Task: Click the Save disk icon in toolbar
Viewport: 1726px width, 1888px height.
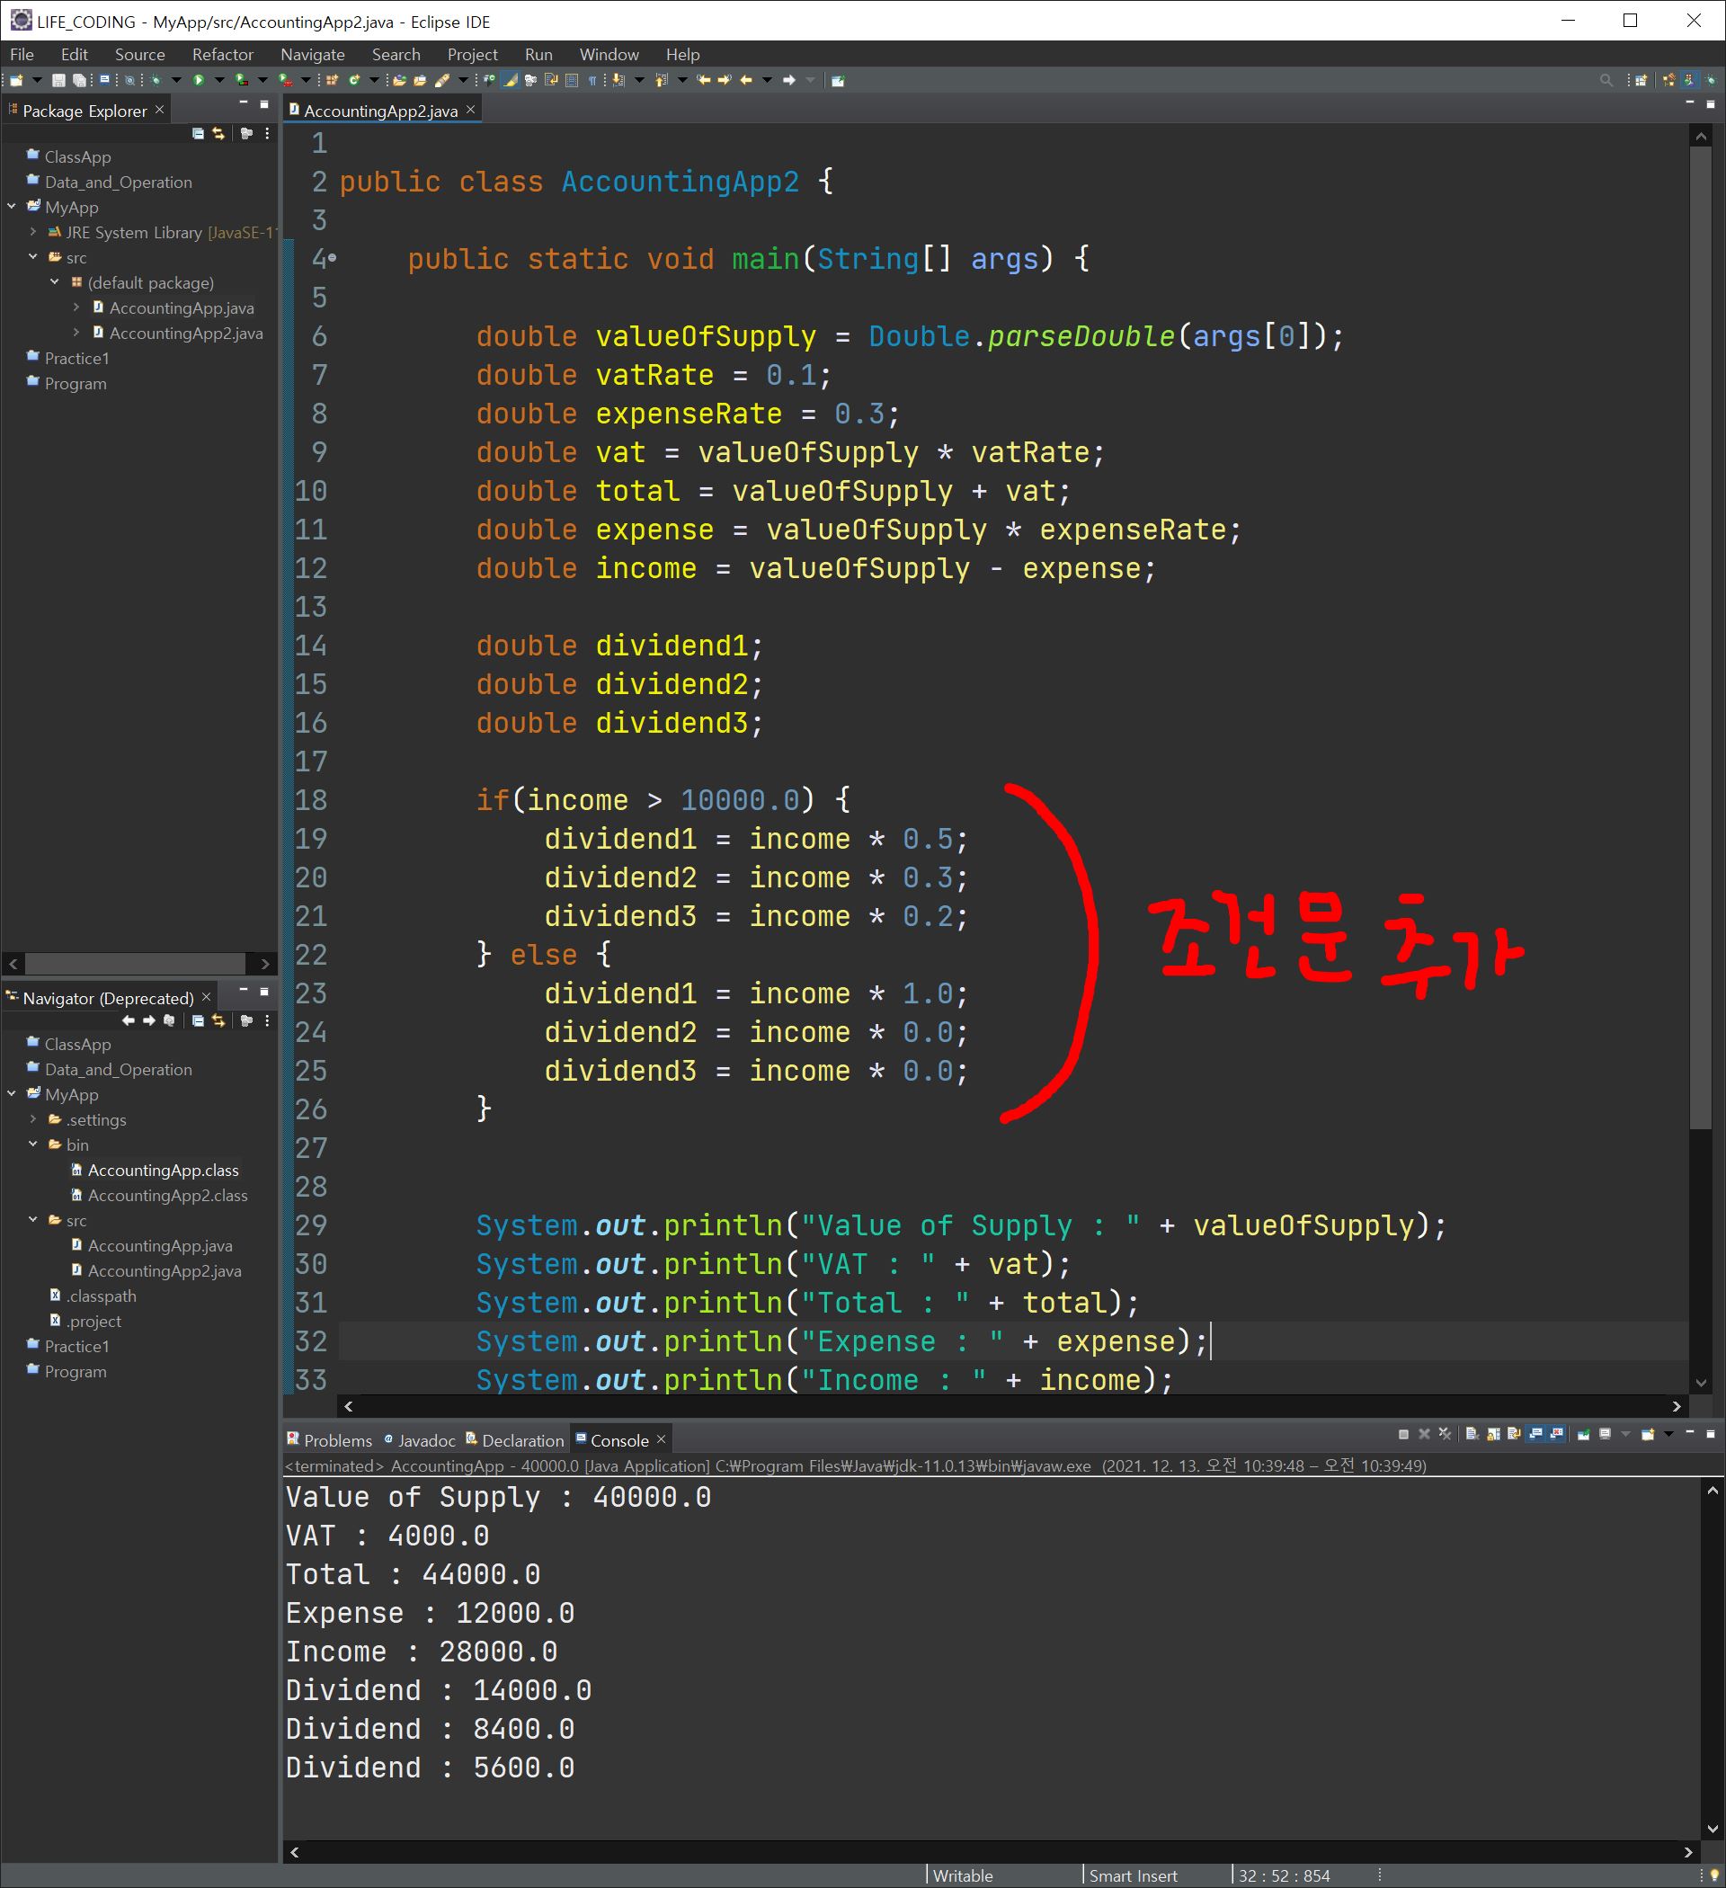Action: [58, 81]
